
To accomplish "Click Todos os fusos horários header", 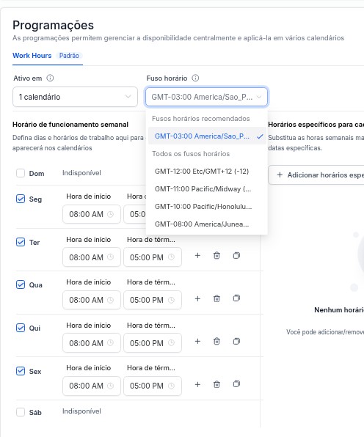I will tap(191, 153).
